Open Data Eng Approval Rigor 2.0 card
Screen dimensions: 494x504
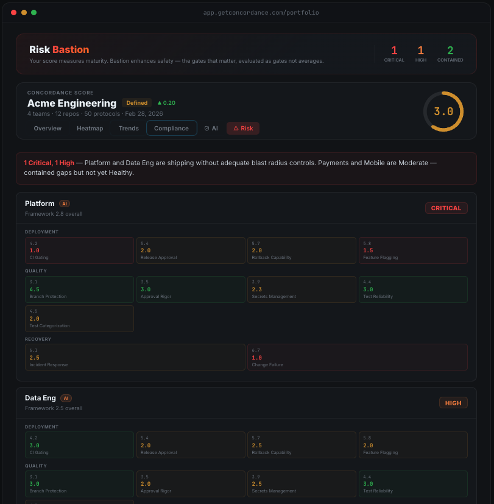pos(191,484)
